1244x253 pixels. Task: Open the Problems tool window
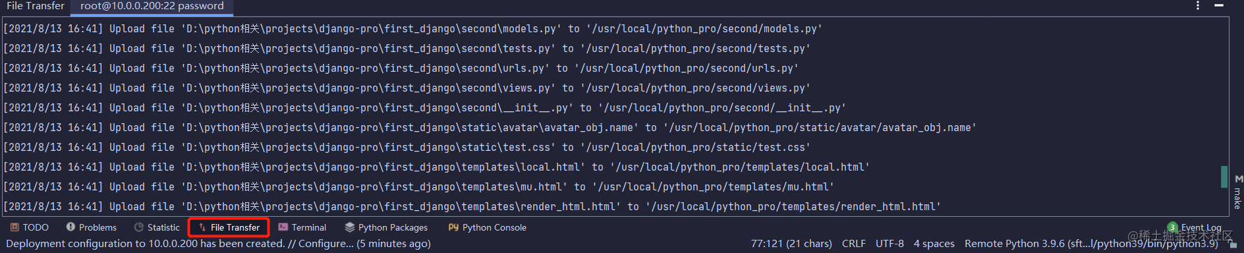coord(91,227)
